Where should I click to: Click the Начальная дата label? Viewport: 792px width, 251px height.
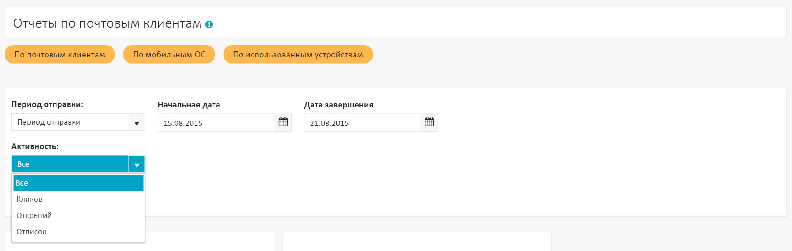tap(189, 105)
